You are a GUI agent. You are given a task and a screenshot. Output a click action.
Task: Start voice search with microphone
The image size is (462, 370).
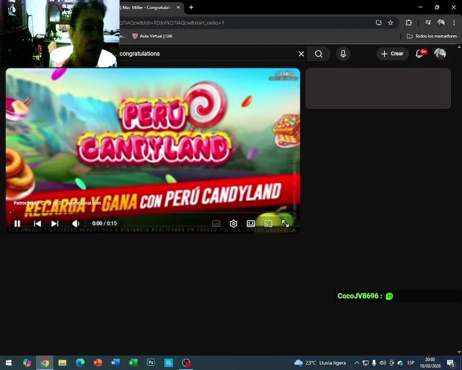(343, 53)
